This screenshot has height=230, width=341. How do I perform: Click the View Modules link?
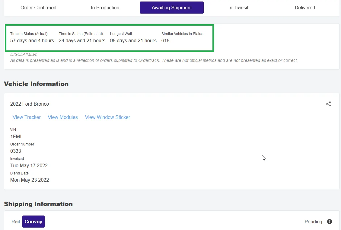point(63,117)
